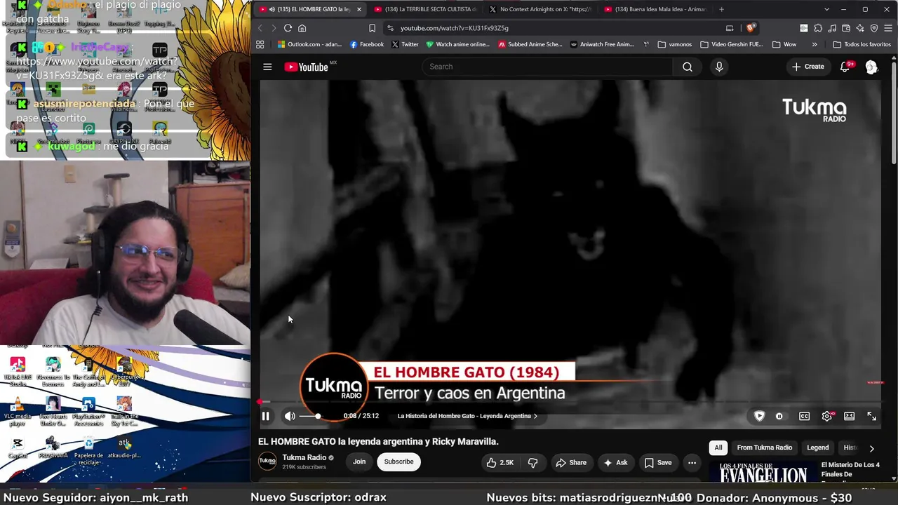Open the PRAGMATA desktop shortcut
The height and width of the screenshot is (505, 898).
click(53, 448)
